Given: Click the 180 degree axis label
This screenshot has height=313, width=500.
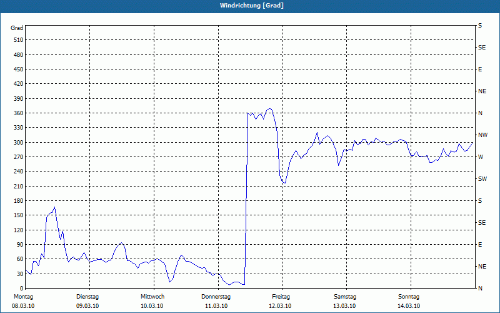Looking at the screenshot, I should pyautogui.click(x=19, y=201).
